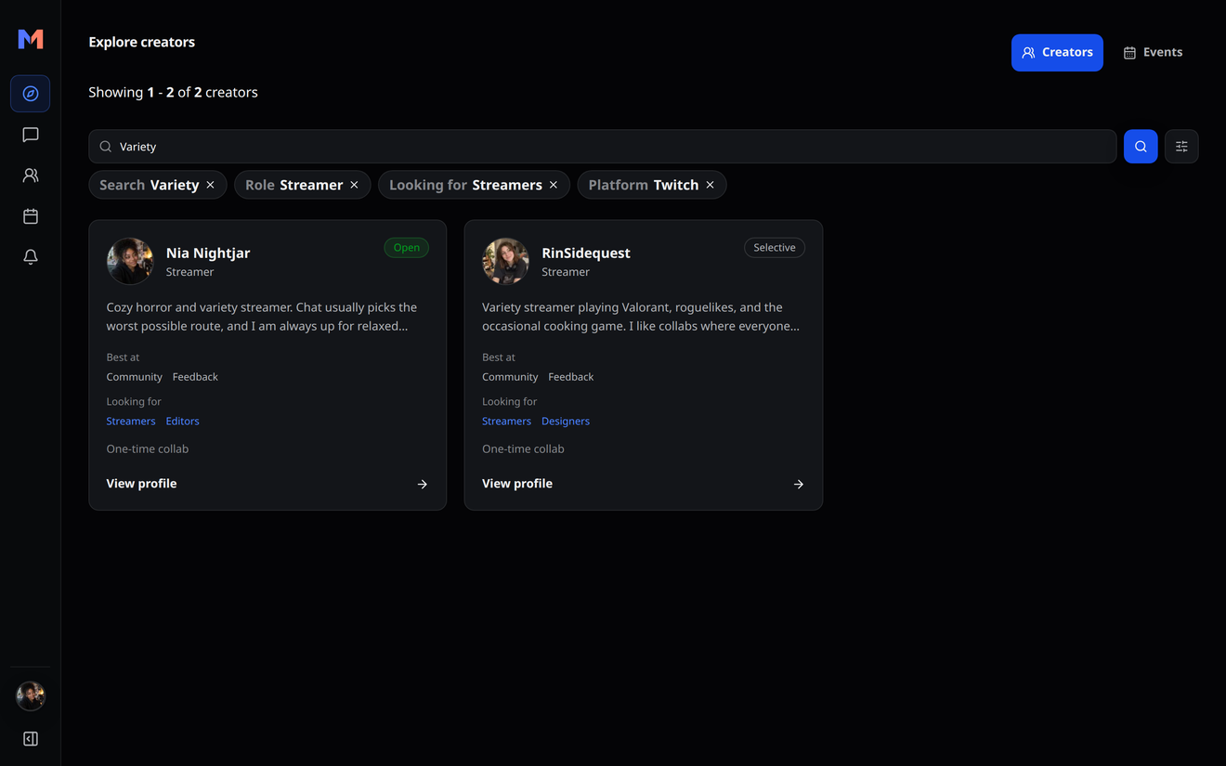This screenshot has width=1226, height=766.
Task: Click the Designers looking-for link
Action: coord(566,422)
